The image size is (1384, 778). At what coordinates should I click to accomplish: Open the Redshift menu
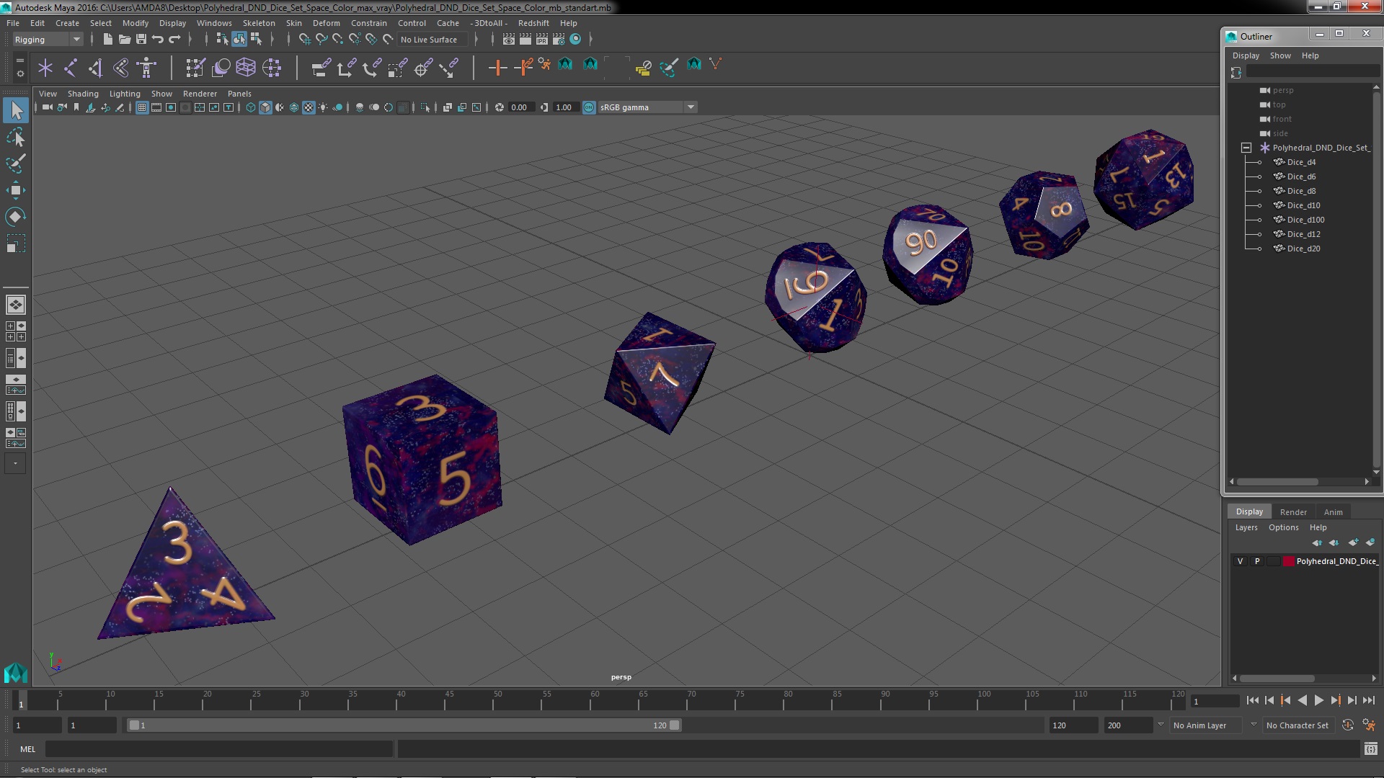pos(533,23)
